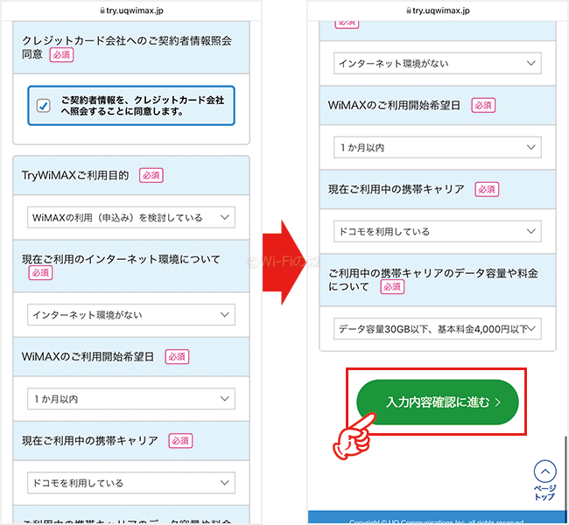Screen dimensions: 569x525
Task: Open the data capacity and fee dropdown
Action: tap(438, 329)
